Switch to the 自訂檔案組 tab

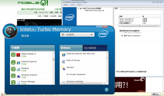coord(95,48)
